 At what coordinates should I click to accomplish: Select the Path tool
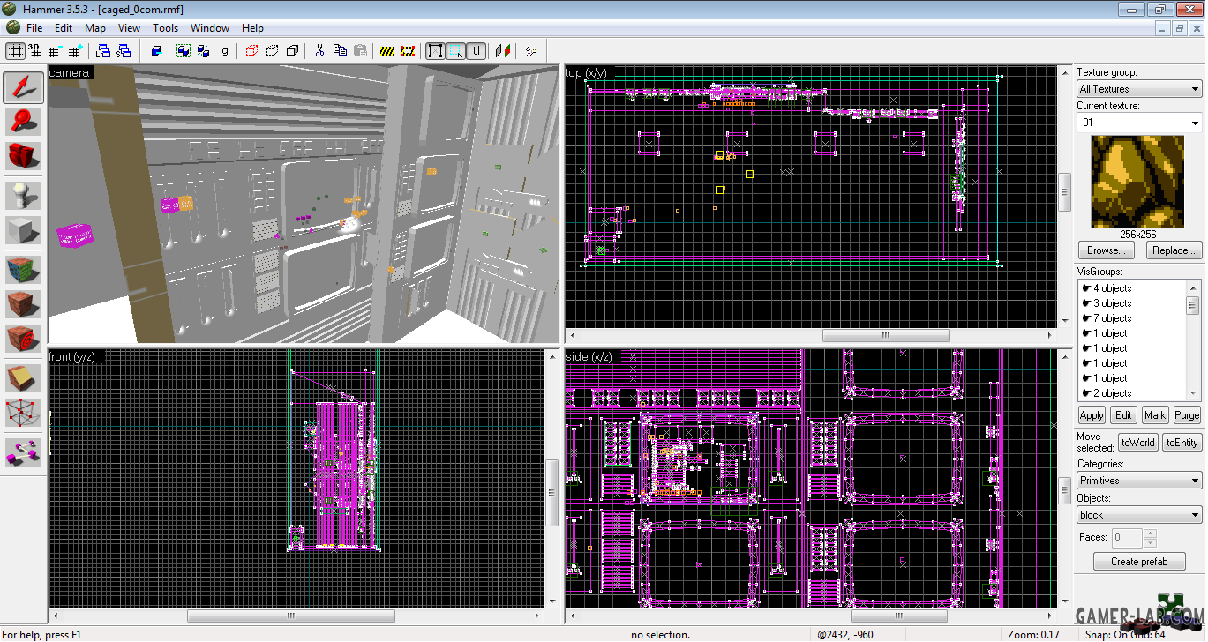tap(24, 451)
